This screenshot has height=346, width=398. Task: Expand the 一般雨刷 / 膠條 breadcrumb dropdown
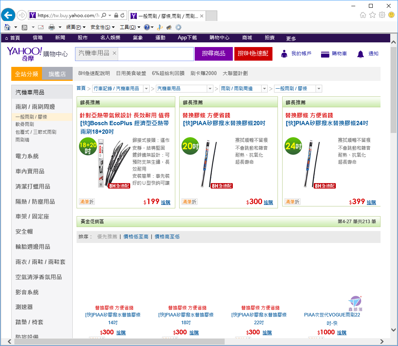pos(319,89)
